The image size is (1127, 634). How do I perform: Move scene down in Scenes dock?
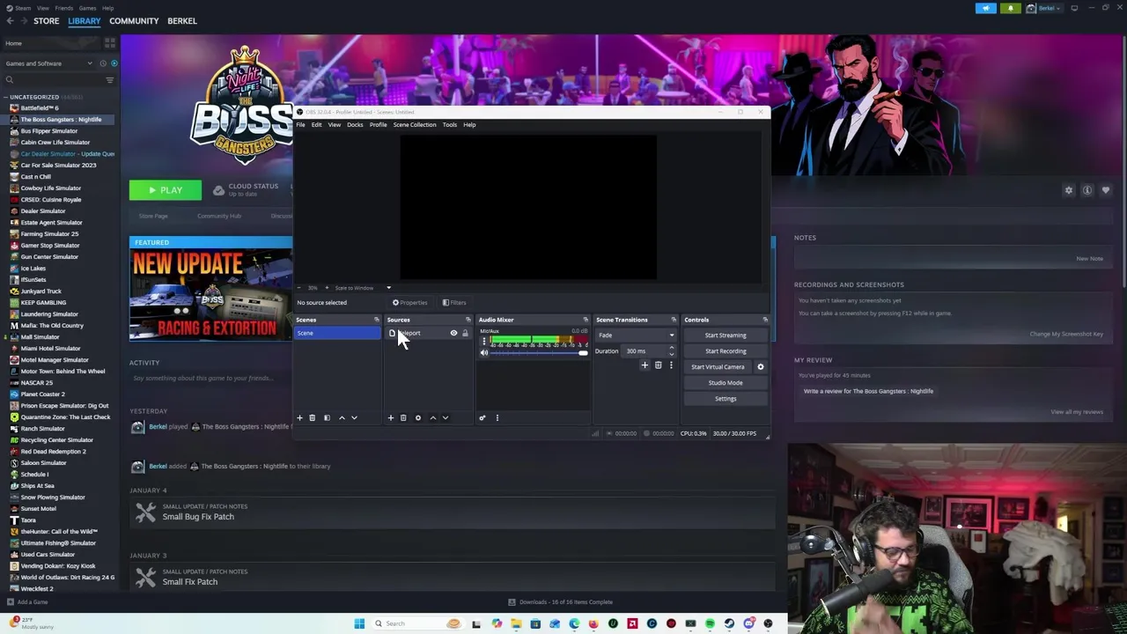coord(354,418)
